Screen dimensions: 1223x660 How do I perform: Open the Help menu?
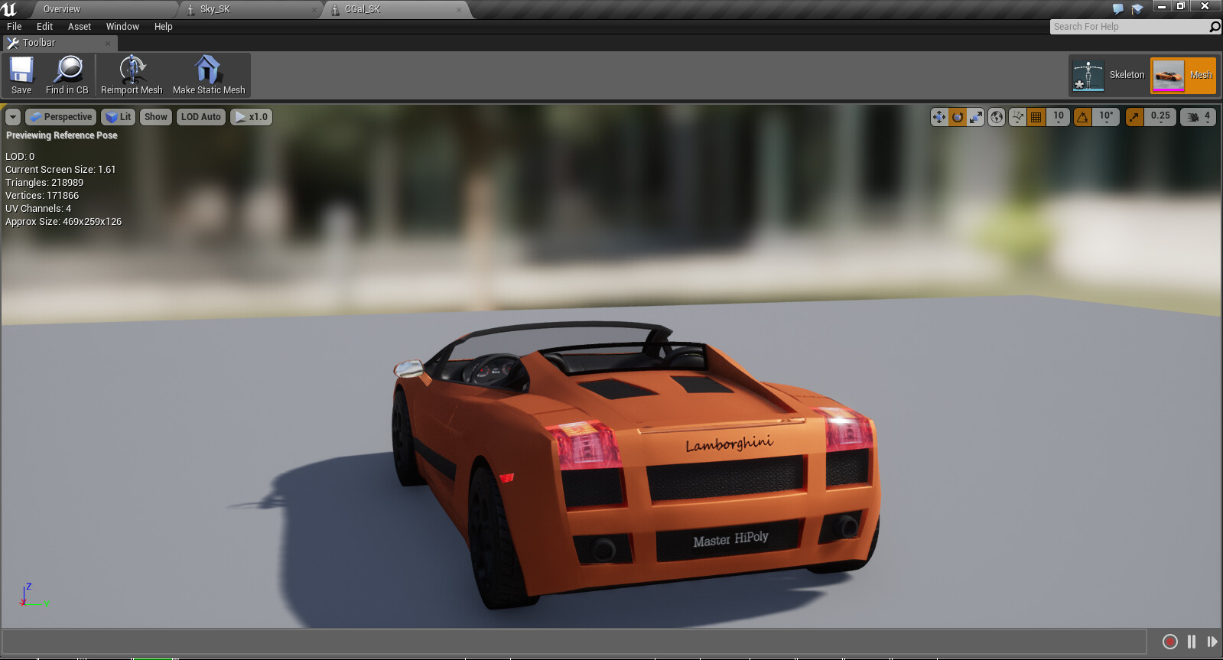pyautogui.click(x=164, y=27)
